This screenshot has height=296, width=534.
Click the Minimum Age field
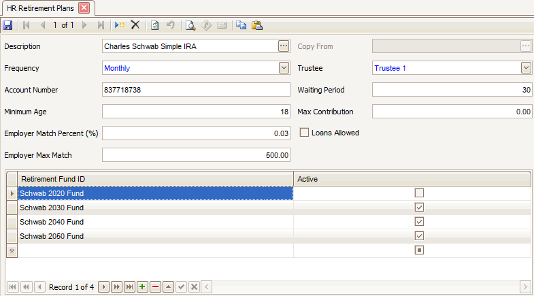196,112
